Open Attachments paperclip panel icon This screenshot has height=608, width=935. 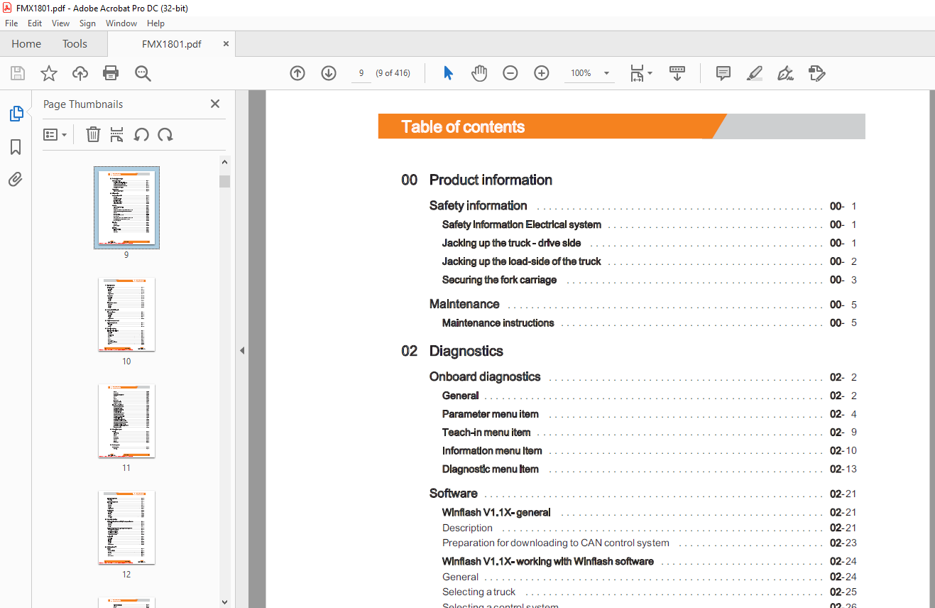[x=16, y=179]
